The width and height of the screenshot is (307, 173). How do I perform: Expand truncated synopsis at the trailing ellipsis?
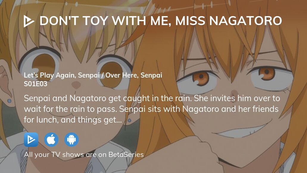[119, 120]
